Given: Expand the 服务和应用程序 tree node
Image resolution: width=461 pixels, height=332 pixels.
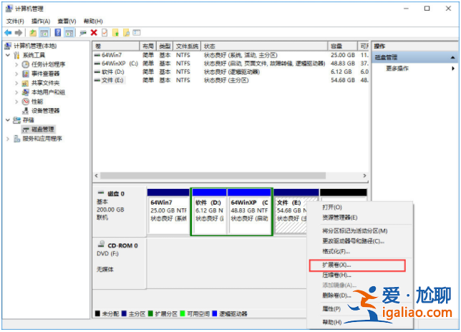Looking at the screenshot, I should [8, 139].
